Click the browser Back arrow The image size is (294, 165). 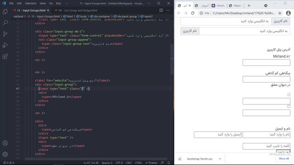(x=179, y=13)
